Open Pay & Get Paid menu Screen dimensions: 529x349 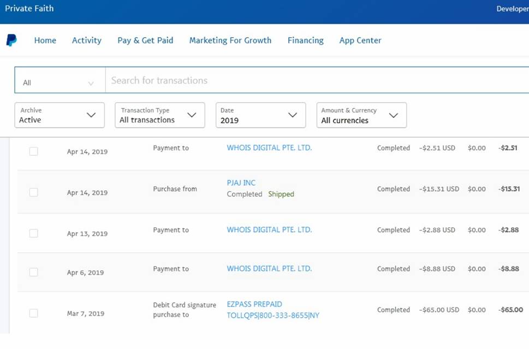tap(145, 40)
